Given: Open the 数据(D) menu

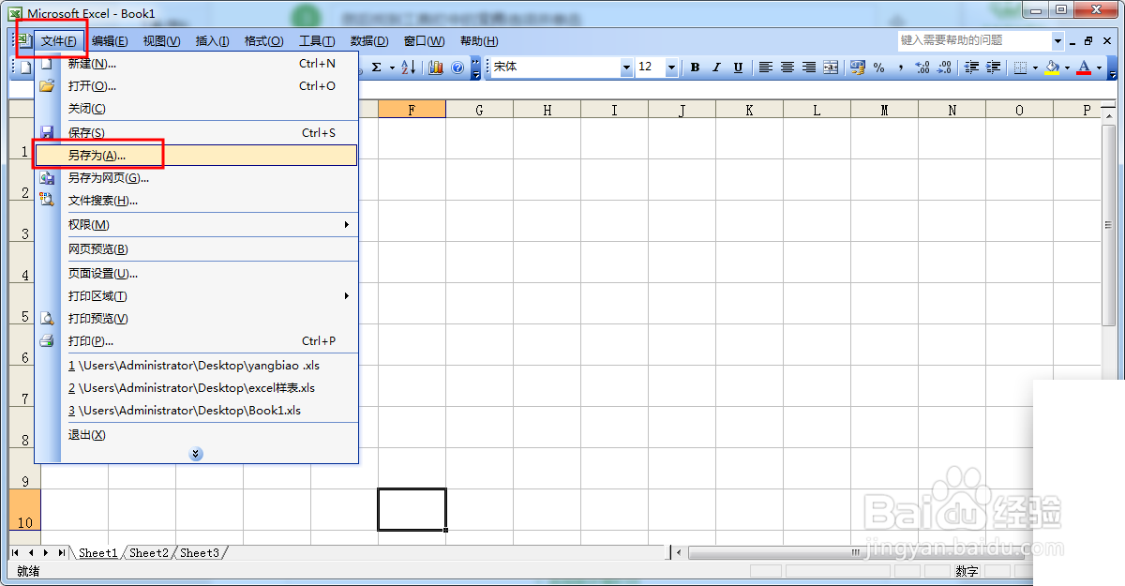Looking at the screenshot, I should click(x=369, y=41).
